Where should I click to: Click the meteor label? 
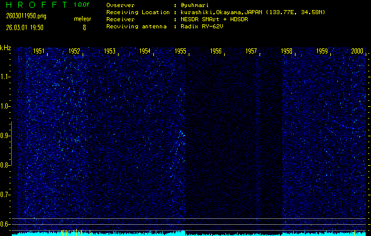click(x=83, y=19)
